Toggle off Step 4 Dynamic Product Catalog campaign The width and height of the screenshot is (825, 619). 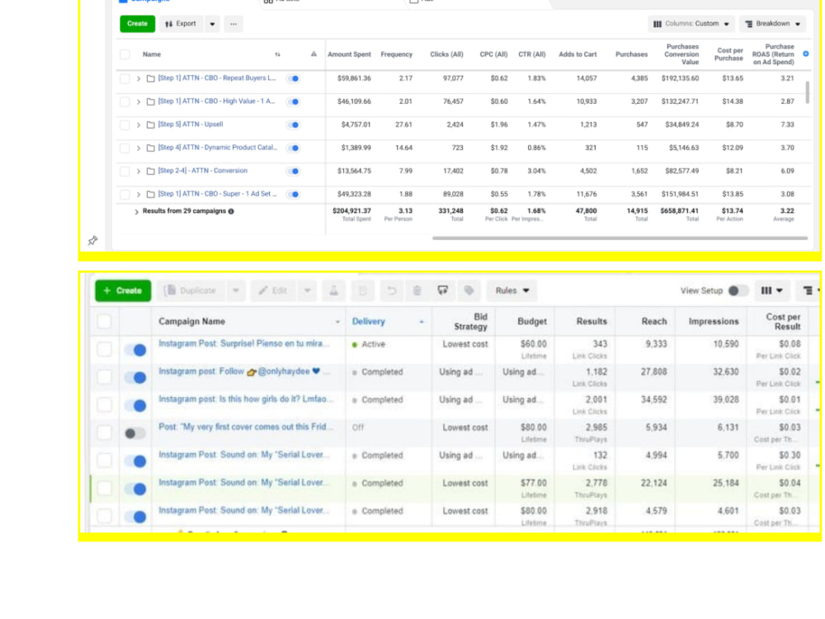click(294, 148)
